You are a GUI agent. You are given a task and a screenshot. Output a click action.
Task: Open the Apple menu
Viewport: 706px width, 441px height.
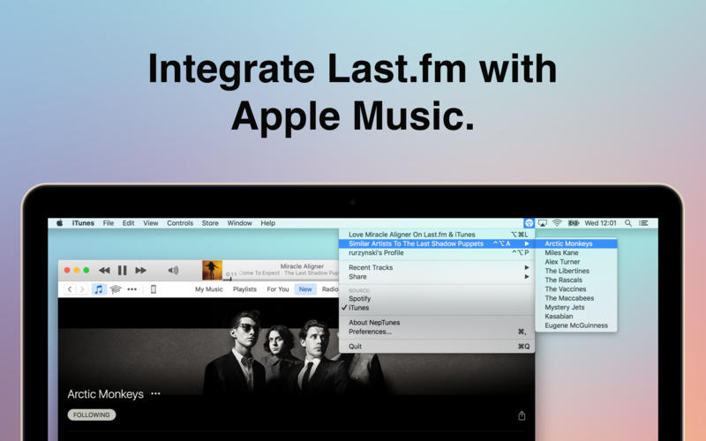pos(59,223)
